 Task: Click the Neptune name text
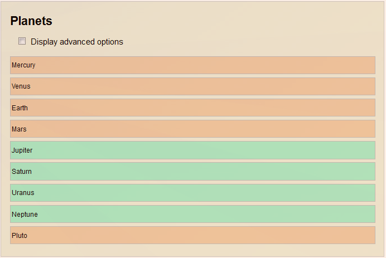click(x=25, y=214)
